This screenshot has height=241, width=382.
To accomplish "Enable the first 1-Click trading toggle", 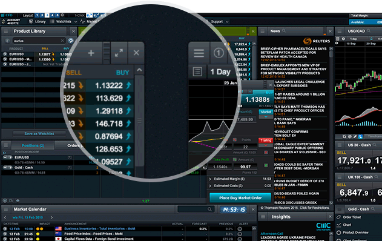I will [x=90, y=15].
